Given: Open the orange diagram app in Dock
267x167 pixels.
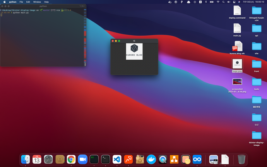Looking at the screenshot, I should point(174,159).
